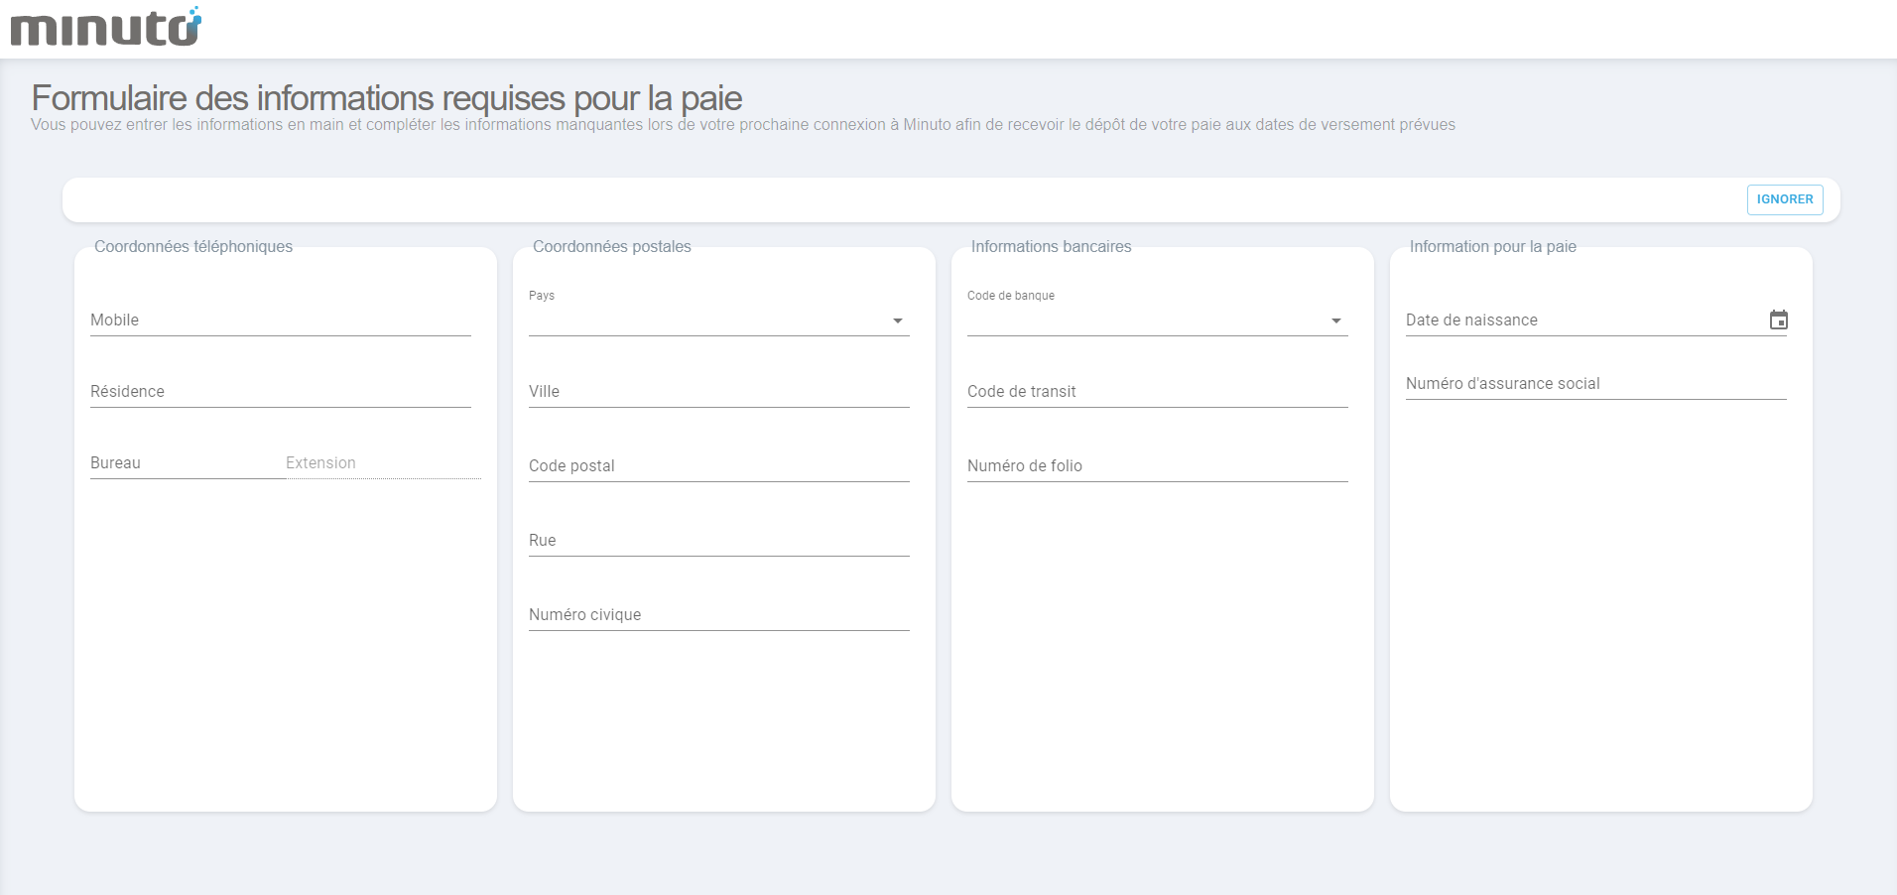Focus the Ville input field
Image resolution: width=1897 pixels, height=895 pixels.
click(718, 392)
